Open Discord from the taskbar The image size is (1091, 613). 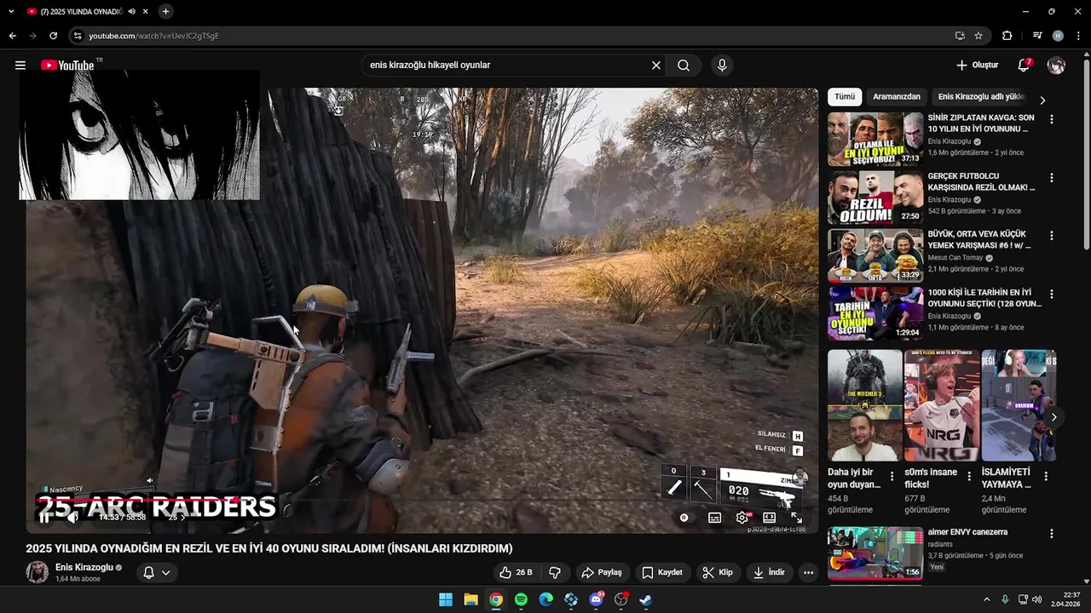597,599
